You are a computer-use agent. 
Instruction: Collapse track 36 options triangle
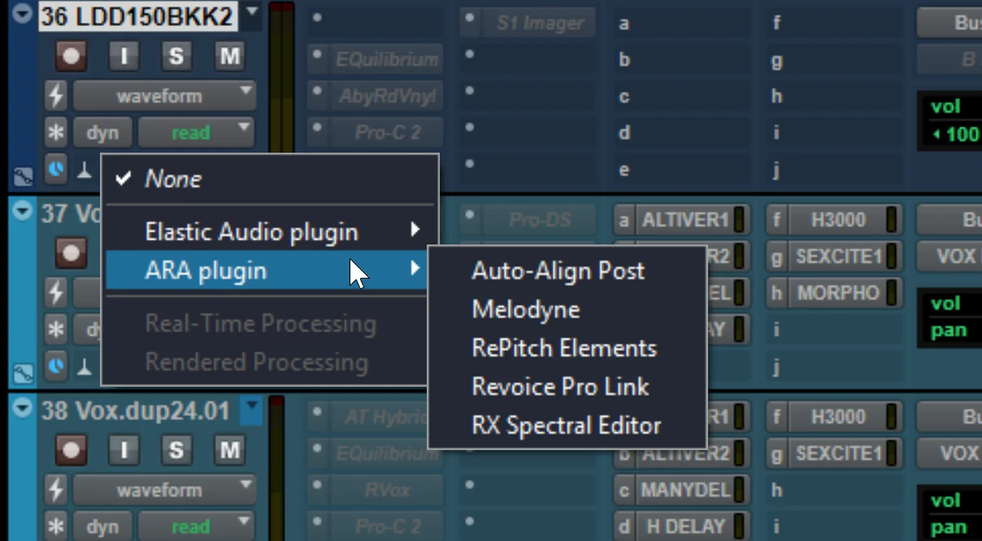[x=23, y=14]
